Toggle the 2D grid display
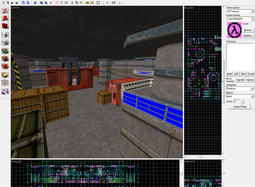The image size is (255, 187). [x=3, y=3]
